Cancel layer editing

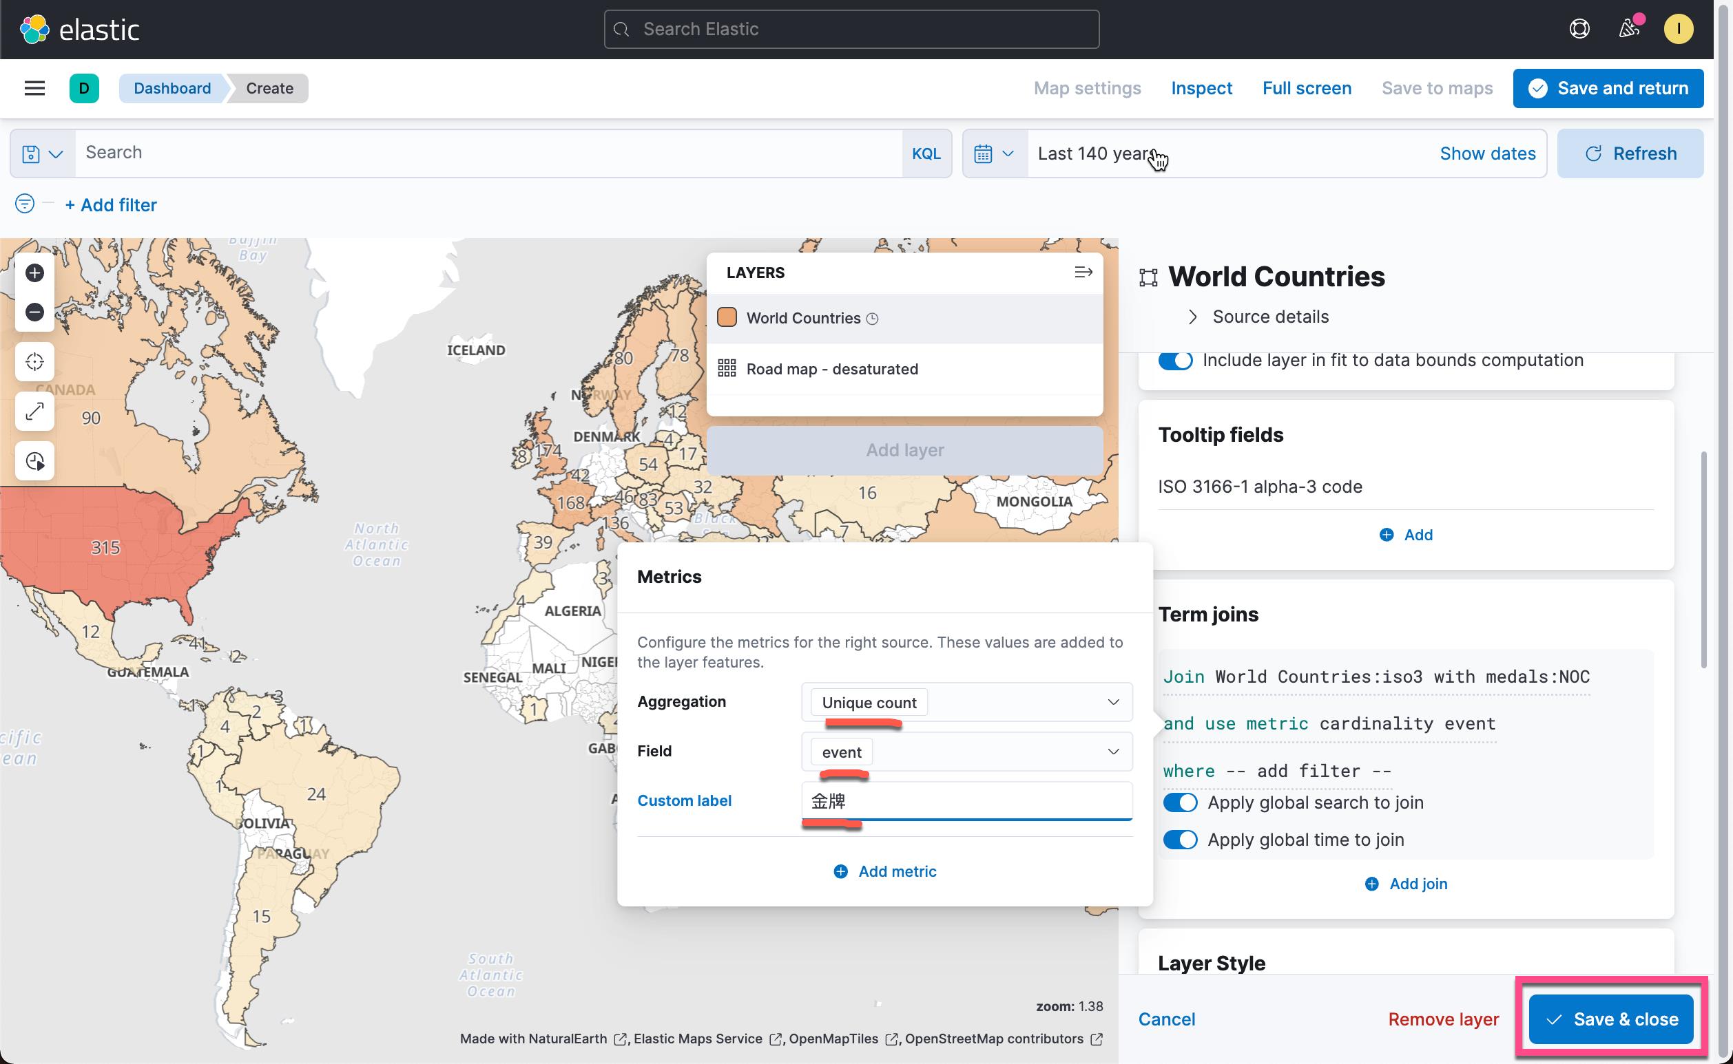click(1166, 1019)
